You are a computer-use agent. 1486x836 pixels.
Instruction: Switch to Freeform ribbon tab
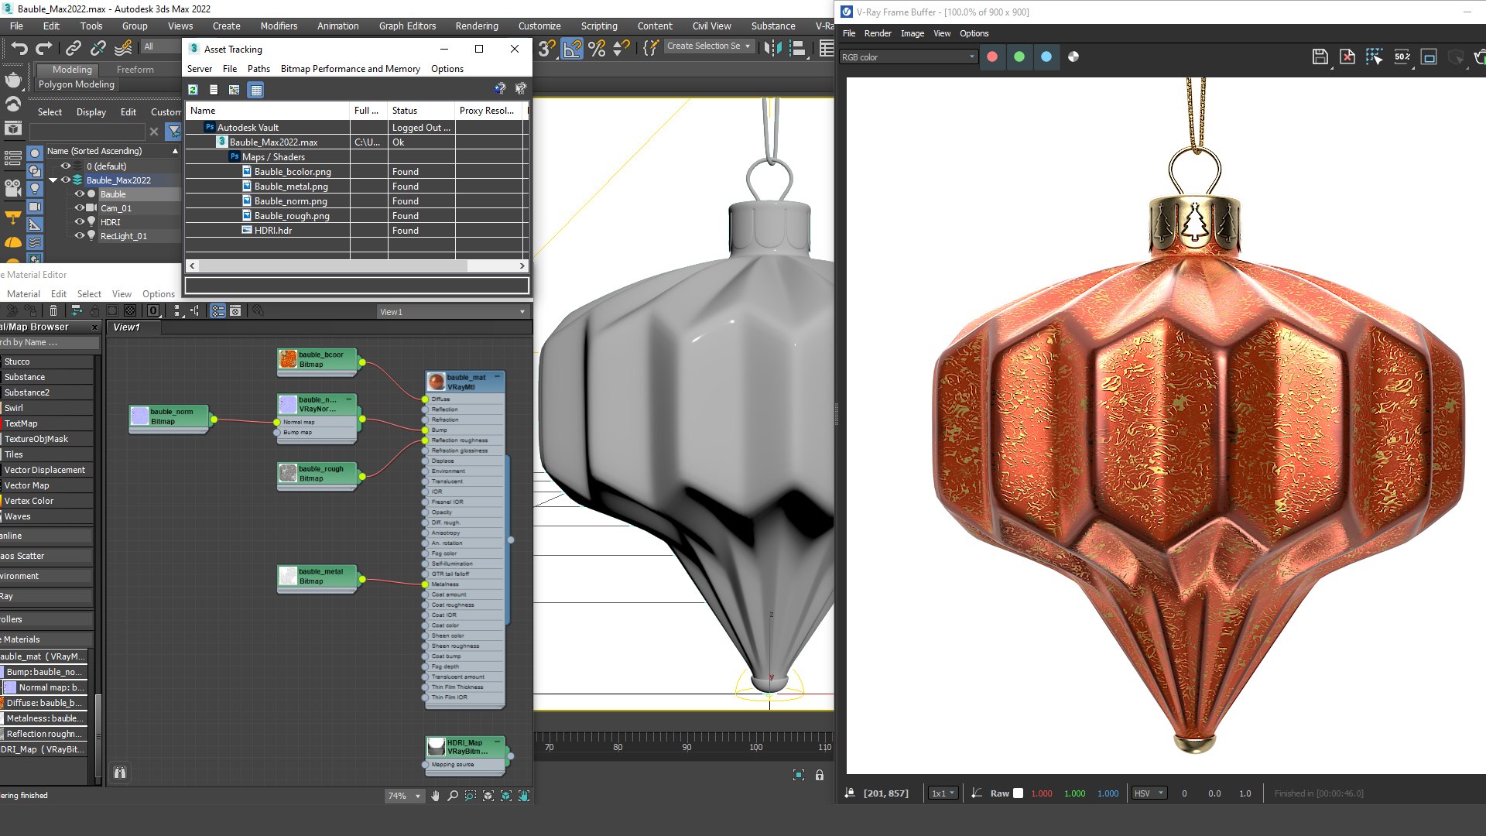click(x=135, y=70)
